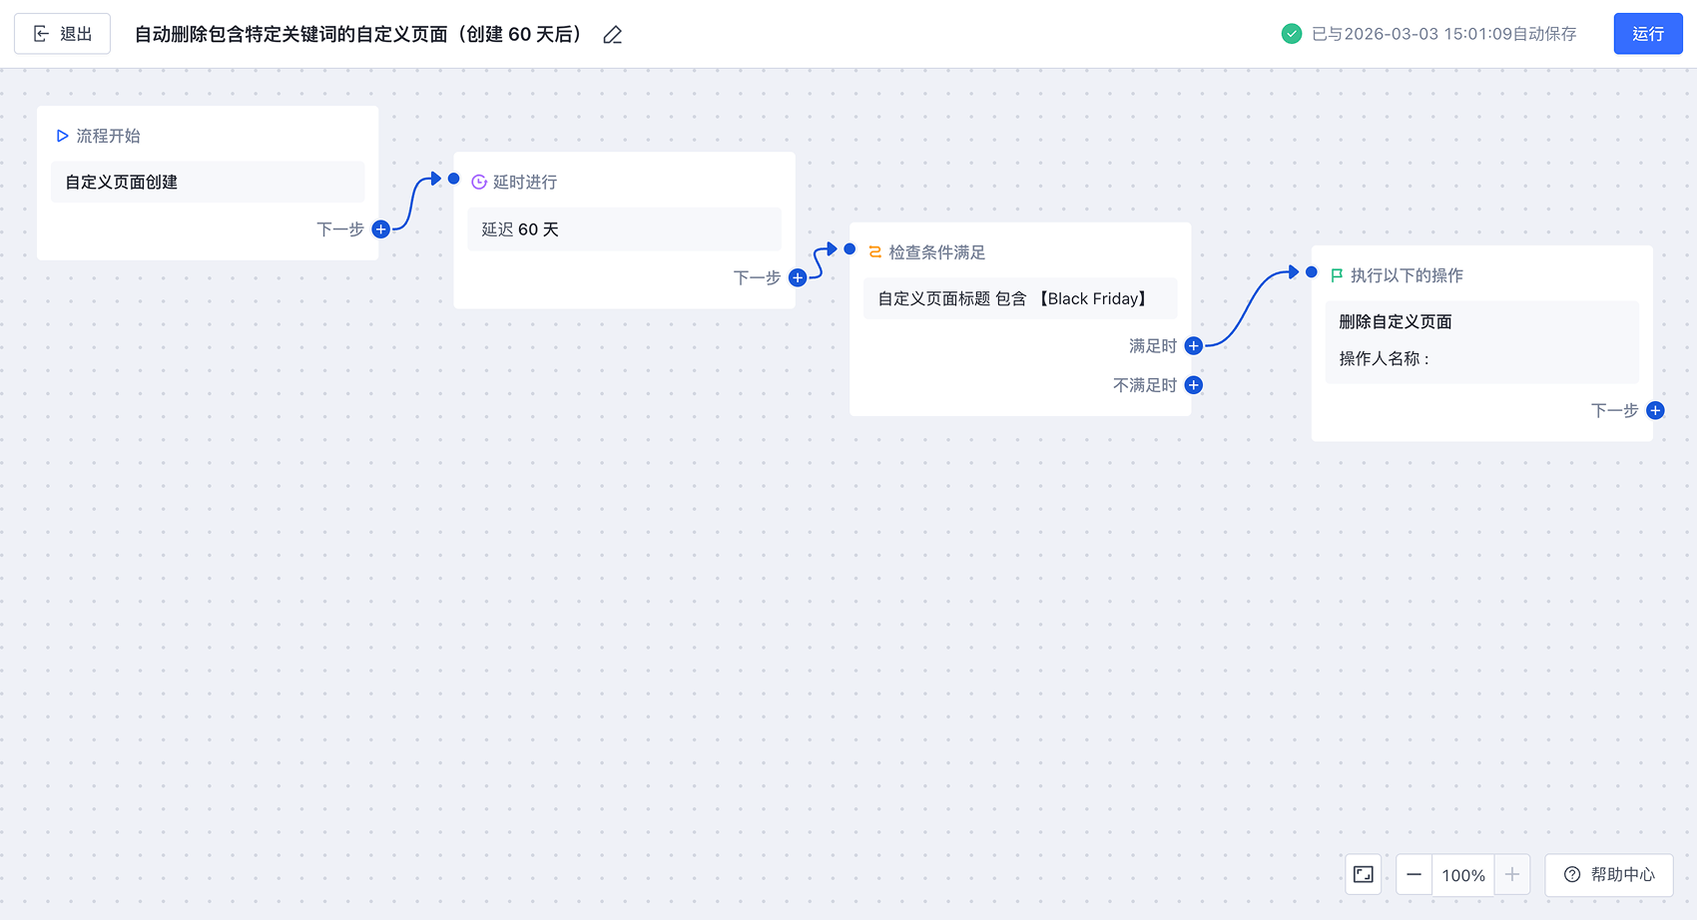Screen dimensions: 1697x920
Task: Click the 延时进行 node input connector dot
Action: click(x=454, y=179)
